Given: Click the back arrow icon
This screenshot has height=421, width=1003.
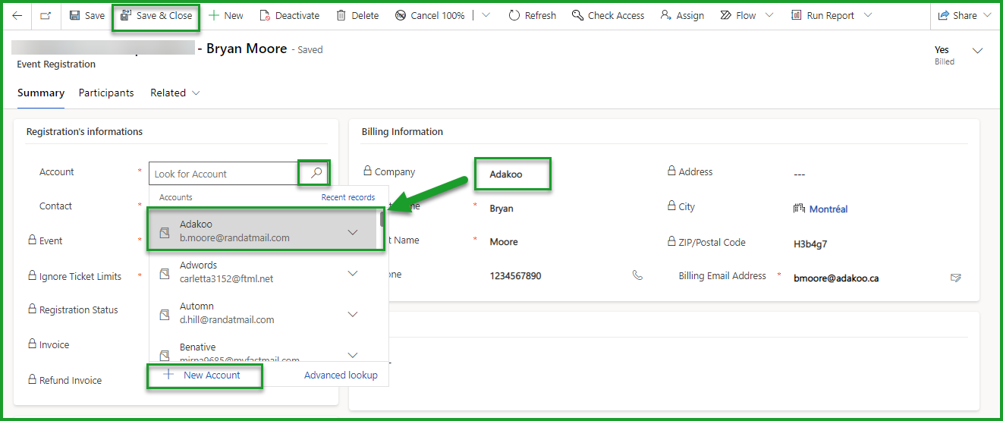Looking at the screenshot, I should click(x=17, y=15).
